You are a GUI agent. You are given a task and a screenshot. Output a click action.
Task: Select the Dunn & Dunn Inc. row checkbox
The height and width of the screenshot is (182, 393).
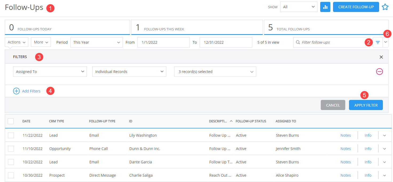[11, 149]
